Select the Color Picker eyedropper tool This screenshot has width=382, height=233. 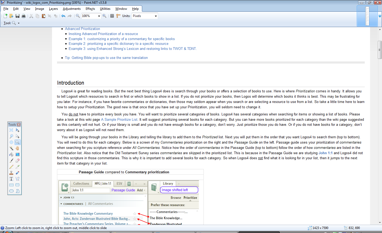[x=18, y=167]
